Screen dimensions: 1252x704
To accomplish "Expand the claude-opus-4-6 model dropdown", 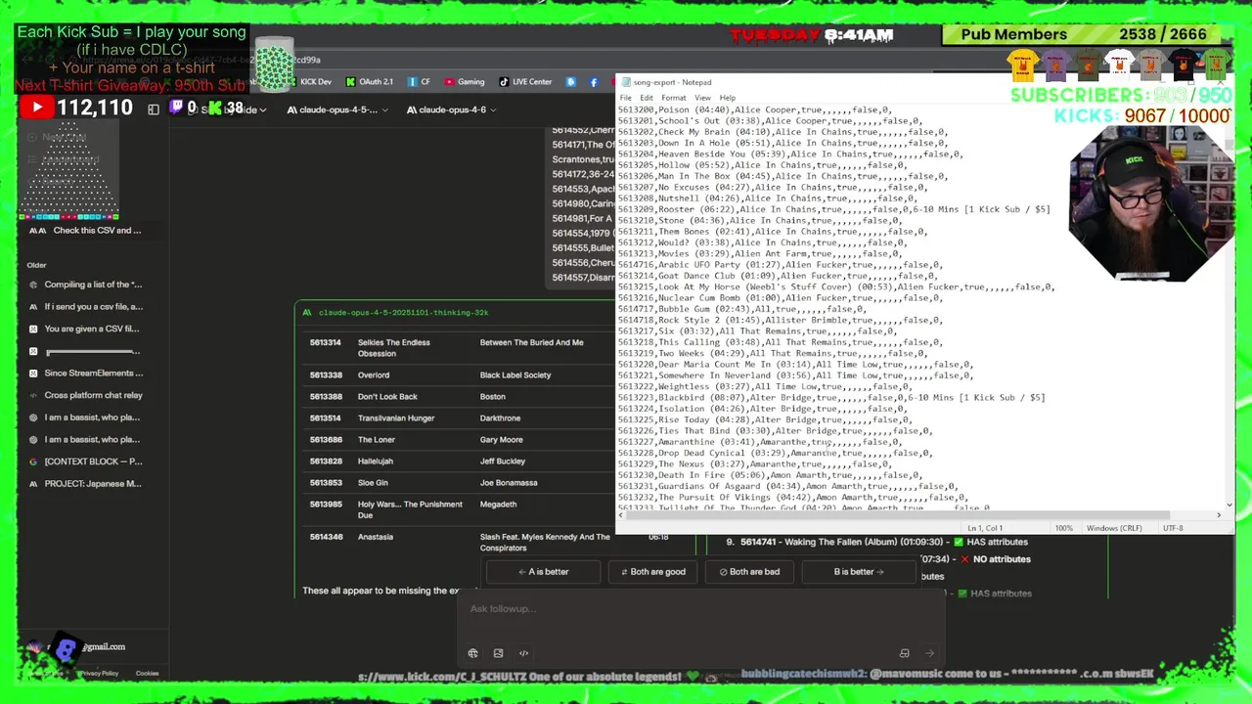I will point(451,110).
